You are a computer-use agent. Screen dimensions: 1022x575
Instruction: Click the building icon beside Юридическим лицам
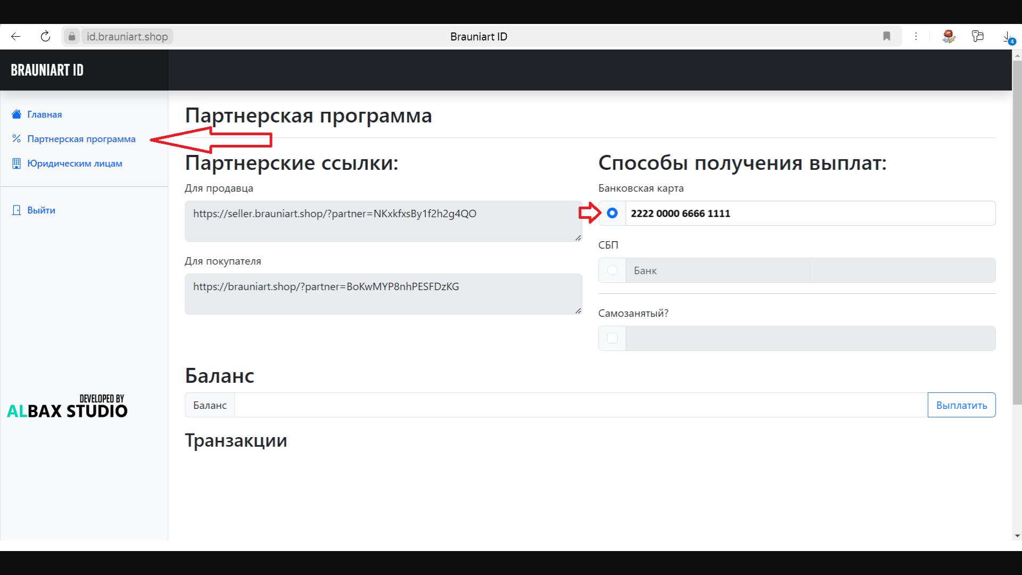pos(17,163)
